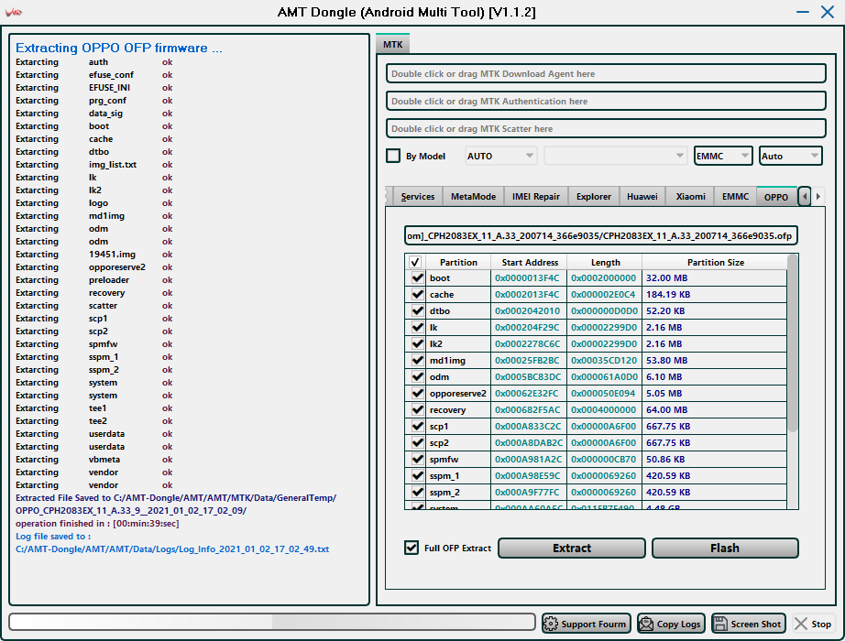Click the MTK Download Agent field
This screenshot has width=845, height=641.
pyautogui.click(x=606, y=74)
